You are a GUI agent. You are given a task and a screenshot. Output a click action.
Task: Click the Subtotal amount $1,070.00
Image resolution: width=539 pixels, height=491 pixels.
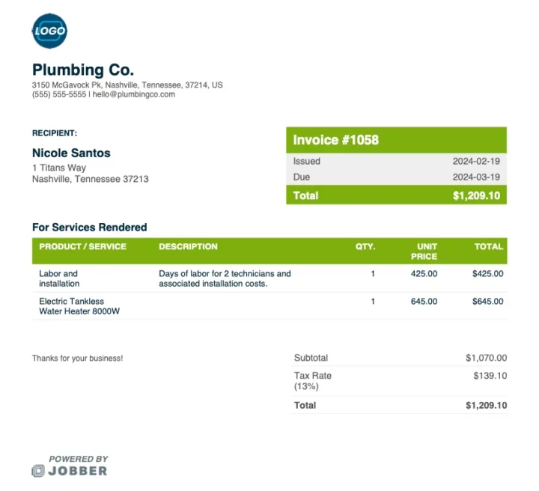486,358
